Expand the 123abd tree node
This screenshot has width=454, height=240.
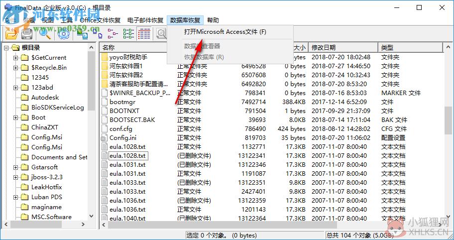point(15,88)
